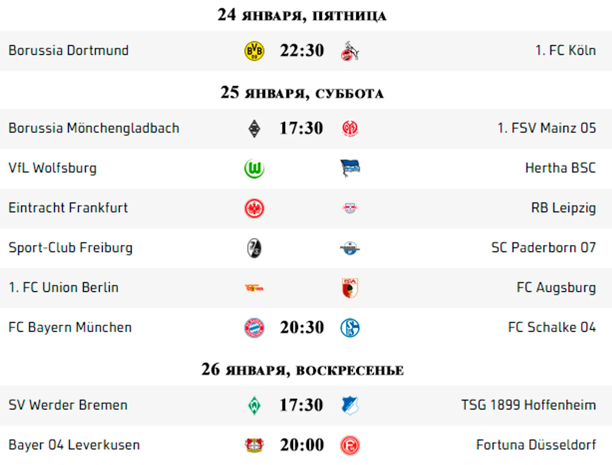Select the Werder Bremen green diamond logo
Viewport: 612px width, 465px height.
coord(254,406)
